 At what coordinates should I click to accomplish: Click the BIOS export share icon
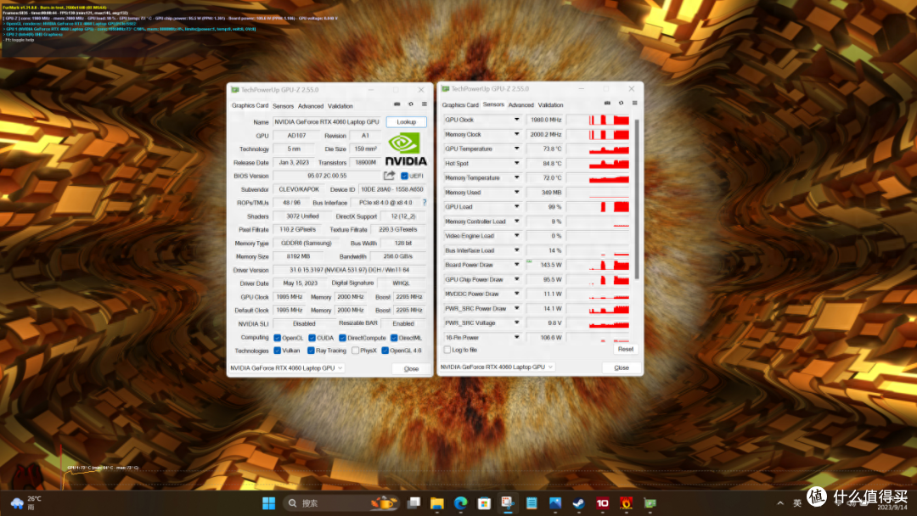[x=389, y=176]
